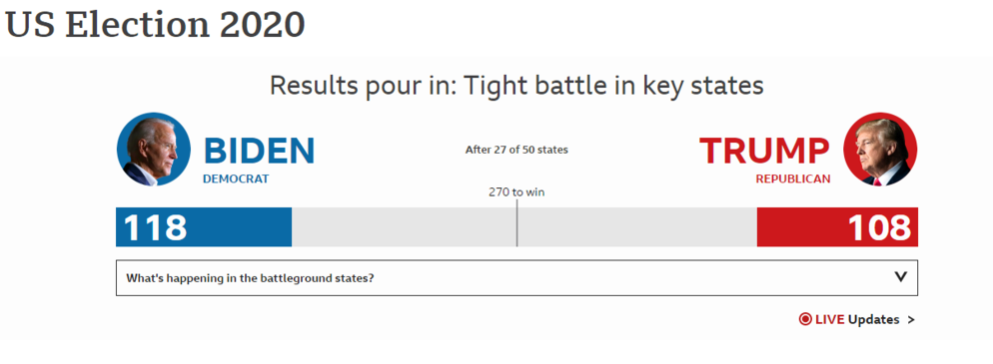Image resolution: width=993 pixels, height=364 pixels.
Task: Click the '270 to win' marker label
Action: [516, 192]
